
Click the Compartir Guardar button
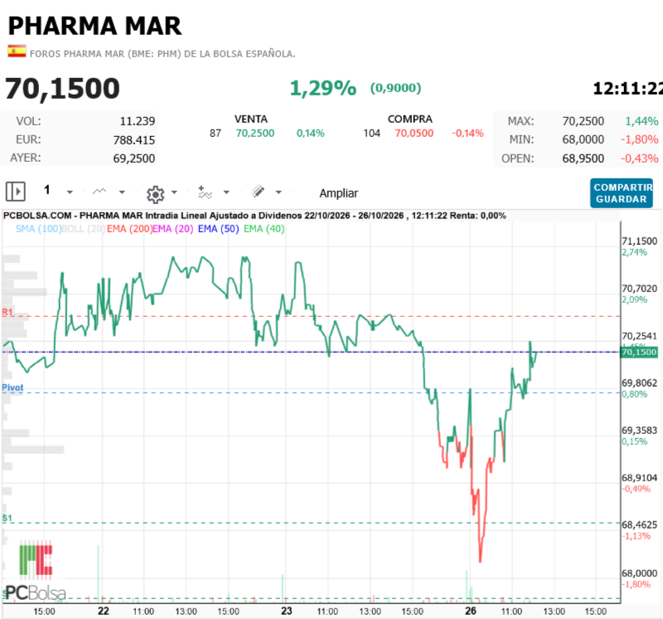coord(622,193)
